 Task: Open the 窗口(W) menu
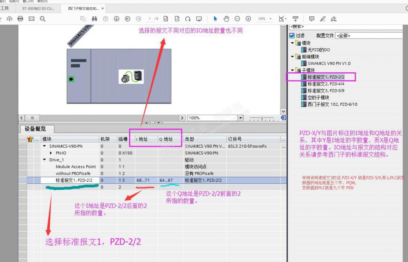click(28, 1)
